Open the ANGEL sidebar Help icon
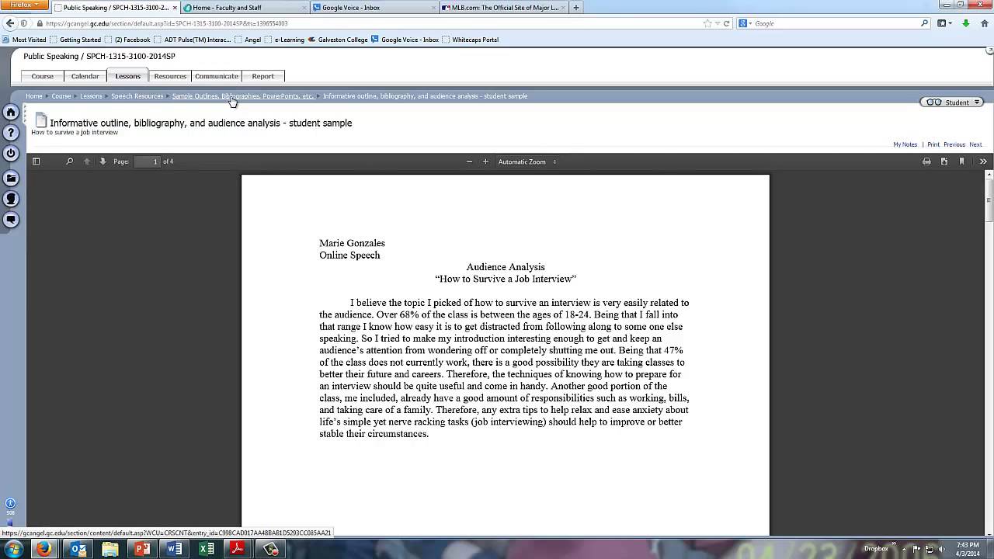 tap(11, 133)
